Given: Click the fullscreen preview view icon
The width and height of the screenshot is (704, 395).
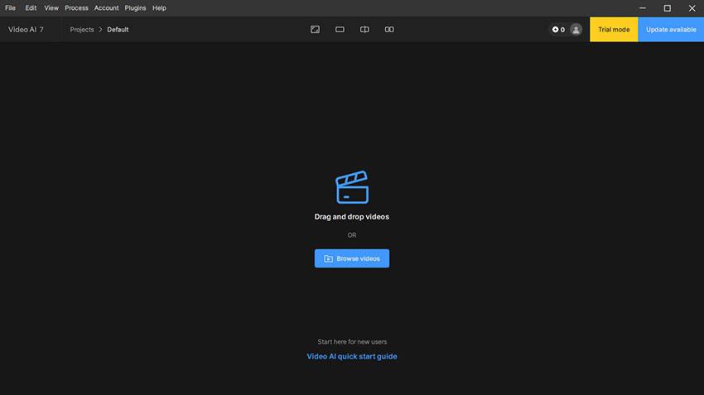Looking at the screenshot, I should click(x=315, y=30).
